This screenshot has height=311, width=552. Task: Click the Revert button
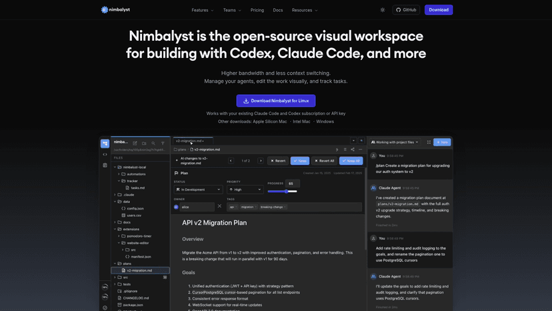point(278,161)
